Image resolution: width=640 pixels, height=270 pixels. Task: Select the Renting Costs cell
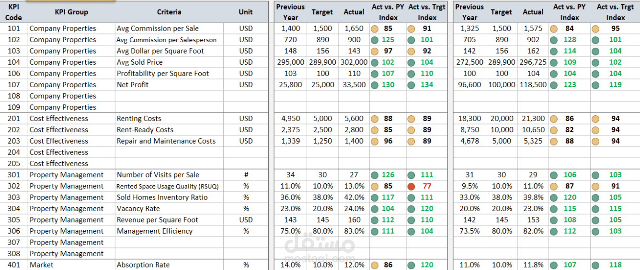[169, 118]
